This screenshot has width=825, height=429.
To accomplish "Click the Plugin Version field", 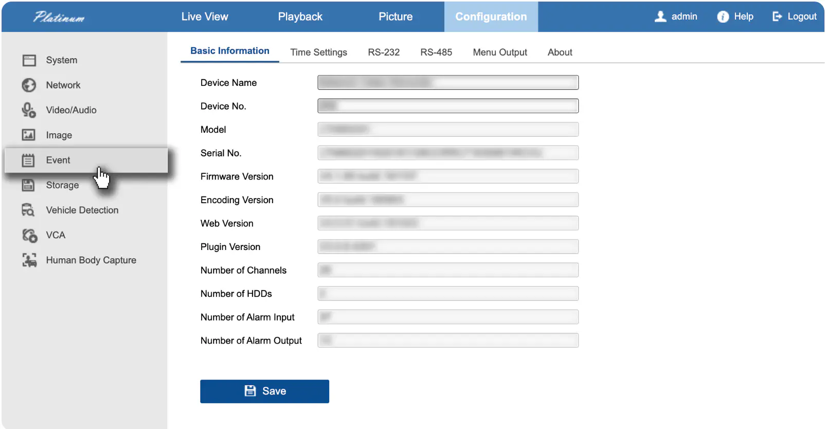I will tap(448, 246).
